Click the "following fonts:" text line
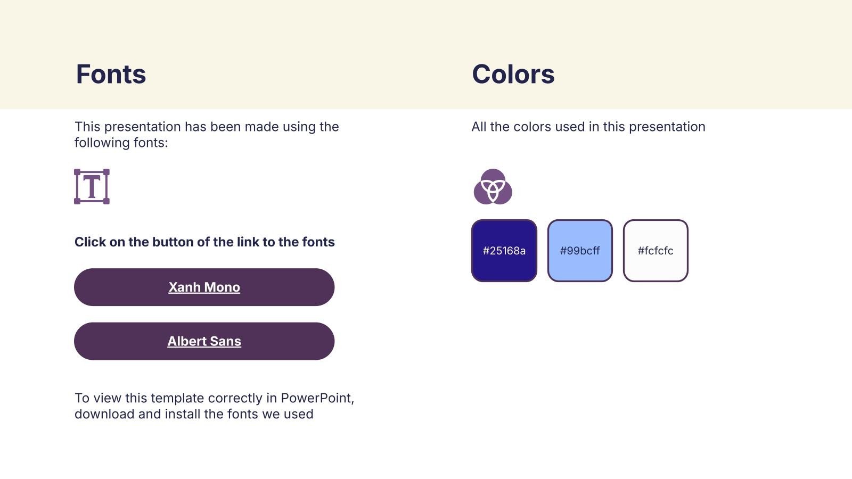This screenshot has height=479, width=852. click(121, 143)
